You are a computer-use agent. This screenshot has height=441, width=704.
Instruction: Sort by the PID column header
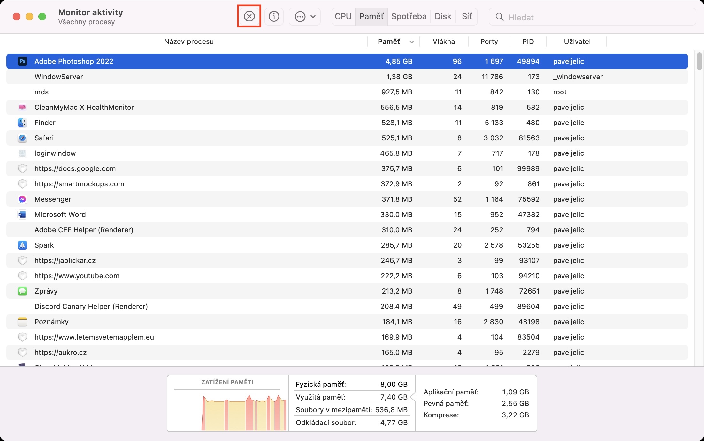[528, 41]
